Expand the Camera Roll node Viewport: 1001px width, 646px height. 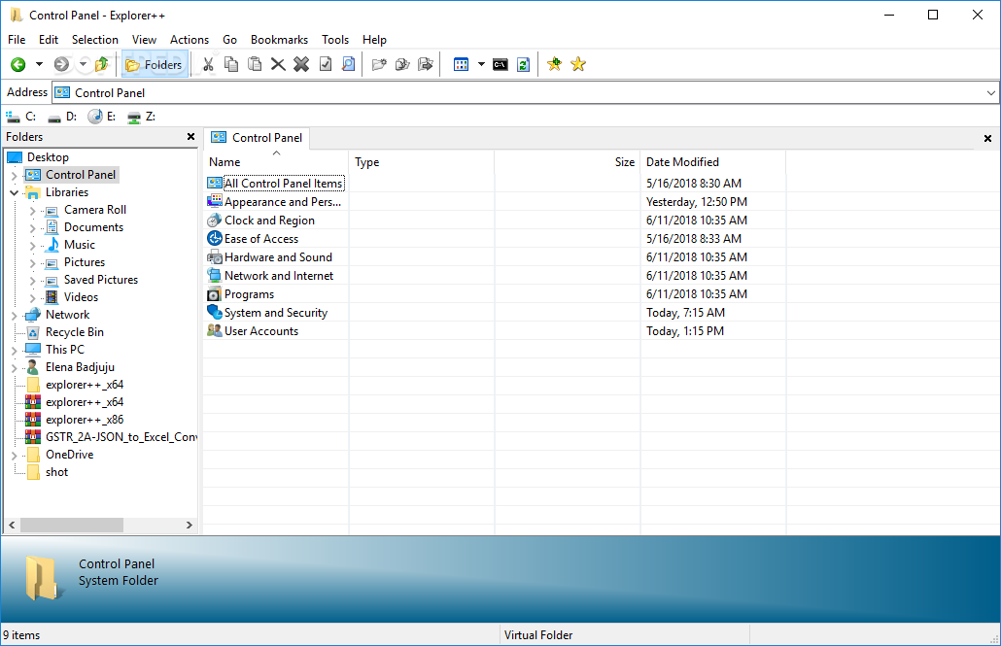(x=33, y=210)
